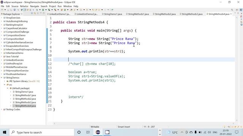The image size is (243, 136).
Task: Click the Open Type toolbar icon
Action: 71,10
